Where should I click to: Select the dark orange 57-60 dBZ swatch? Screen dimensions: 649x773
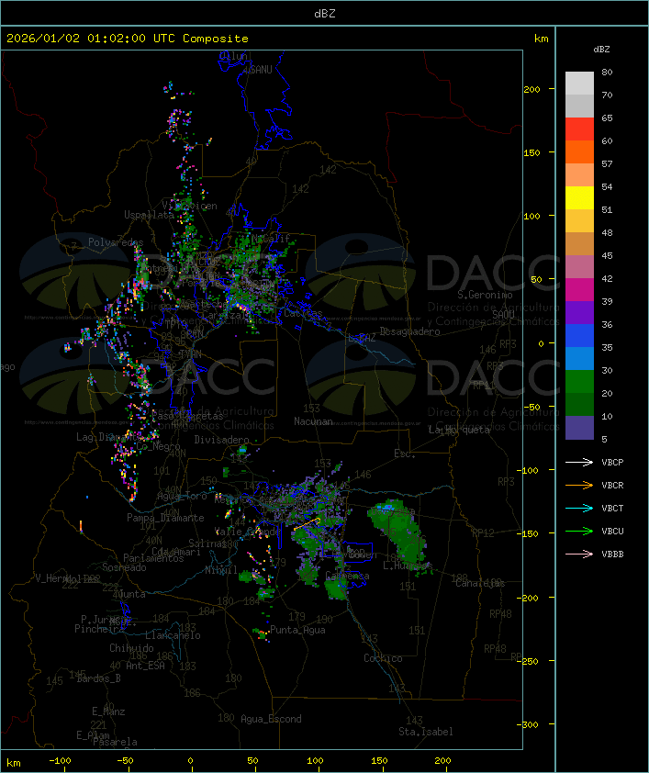coord(579,151)
